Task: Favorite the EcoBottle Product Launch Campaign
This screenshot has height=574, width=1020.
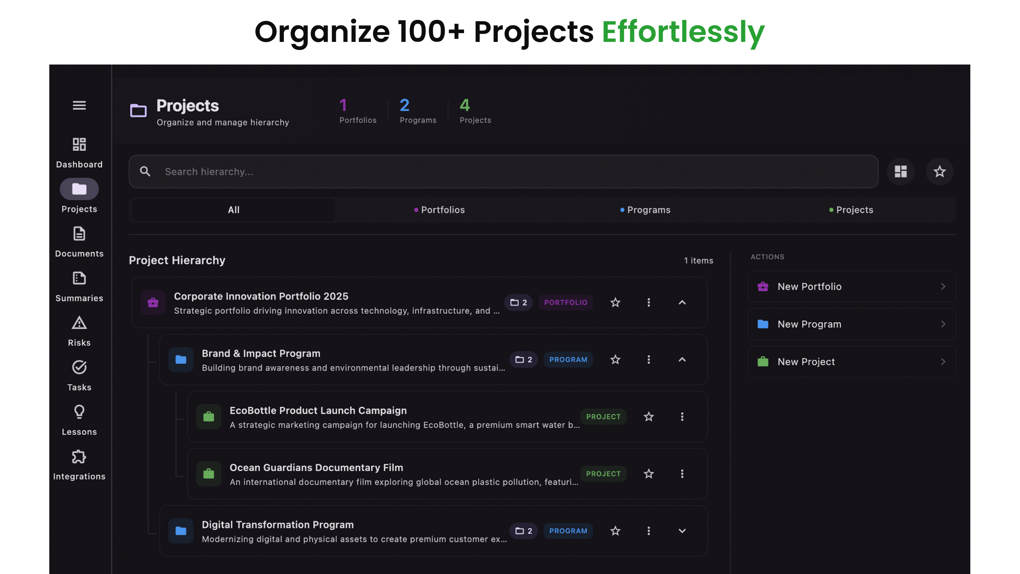Action: (649, 417)
